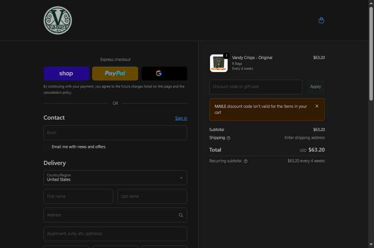
Task: Open the shopping bag cart icon
Action: 321,20
